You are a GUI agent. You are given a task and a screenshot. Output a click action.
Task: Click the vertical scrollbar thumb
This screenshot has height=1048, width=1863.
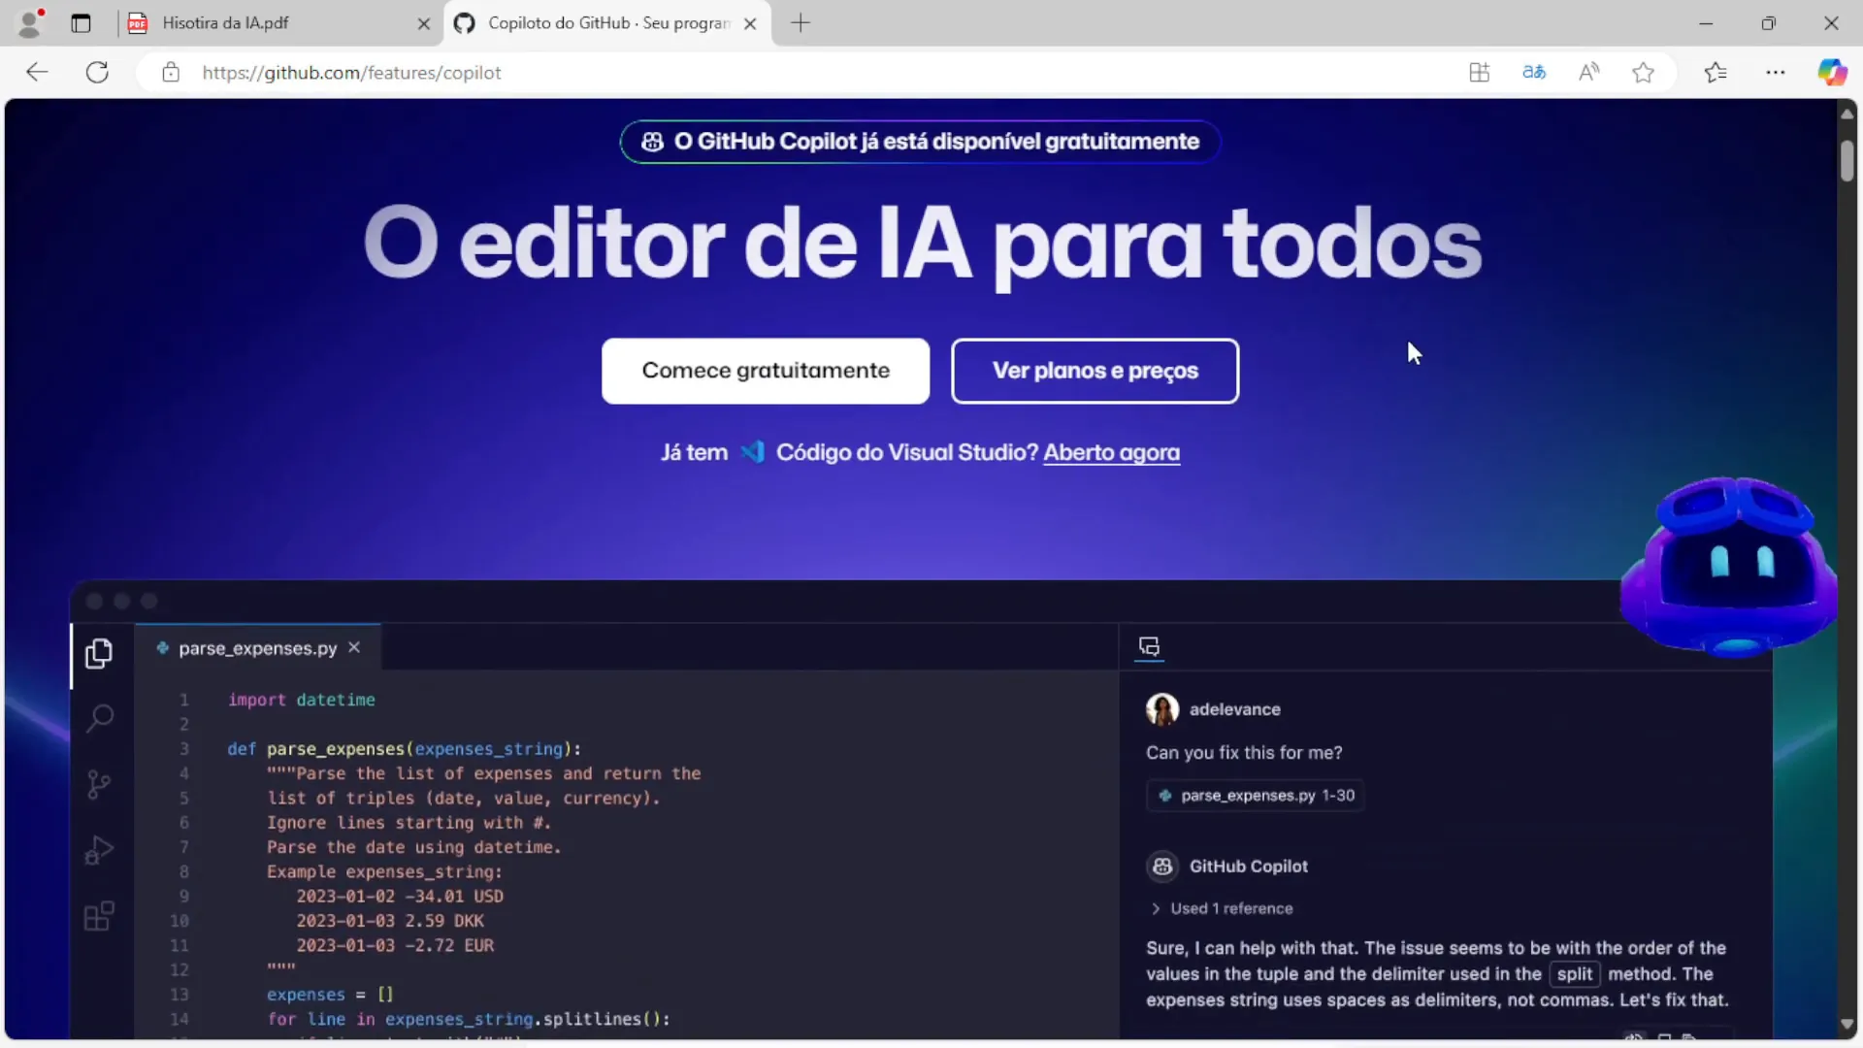pyautogui.click(x=1847, y=160)
